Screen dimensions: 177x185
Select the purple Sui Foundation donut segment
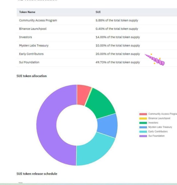tap(47, 125)
